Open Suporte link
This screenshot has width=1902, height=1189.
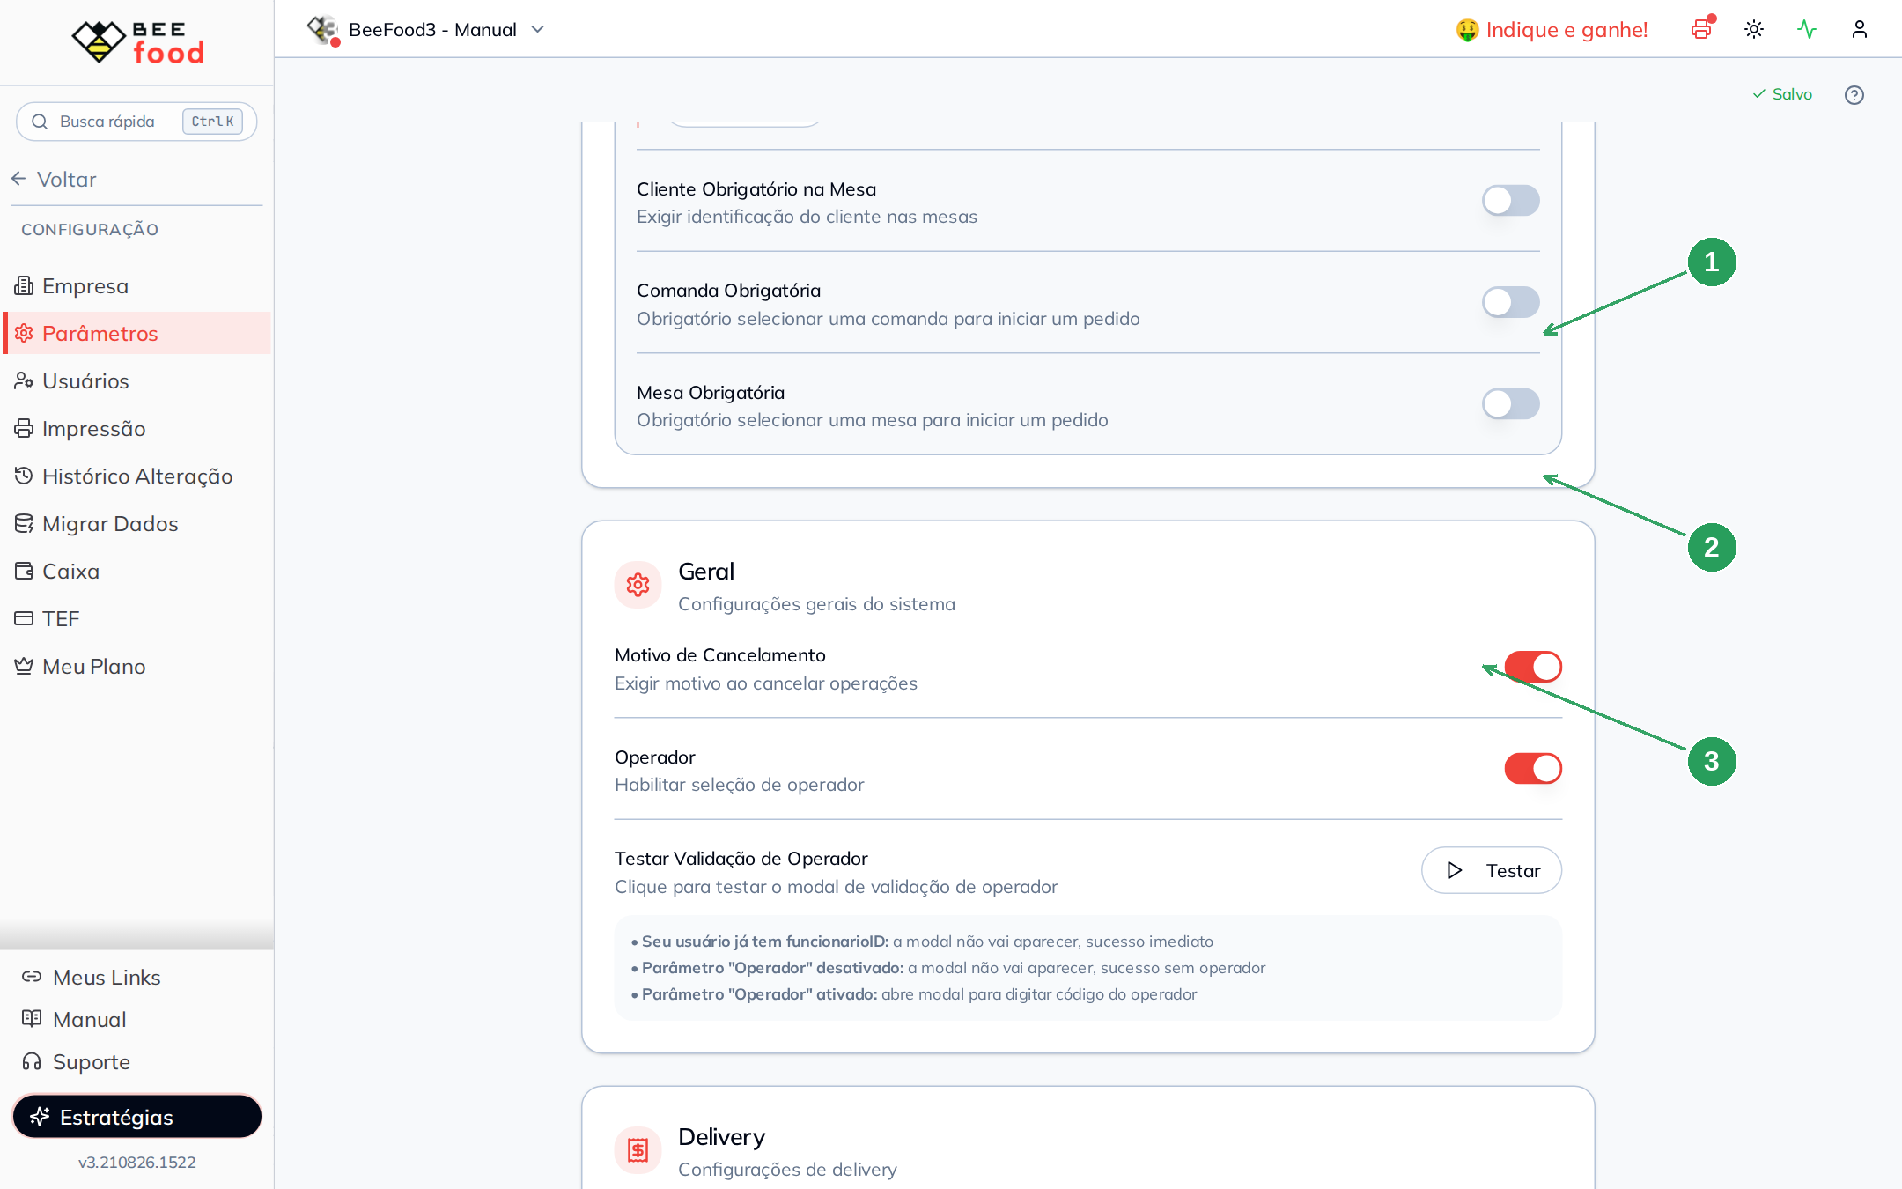[77, 1061]
